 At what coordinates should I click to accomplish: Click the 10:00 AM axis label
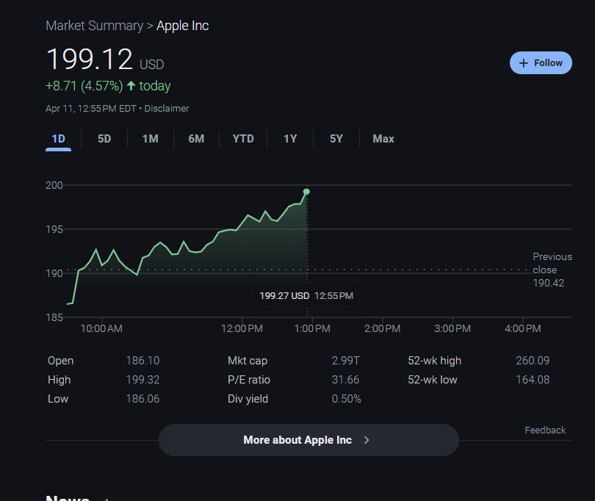coord(101,328)
